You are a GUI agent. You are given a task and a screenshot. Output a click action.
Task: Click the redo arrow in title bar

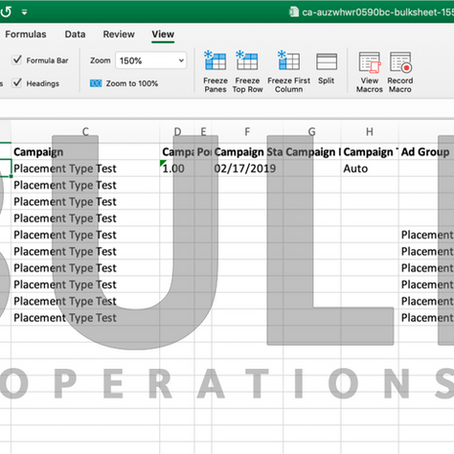[6, 11]
